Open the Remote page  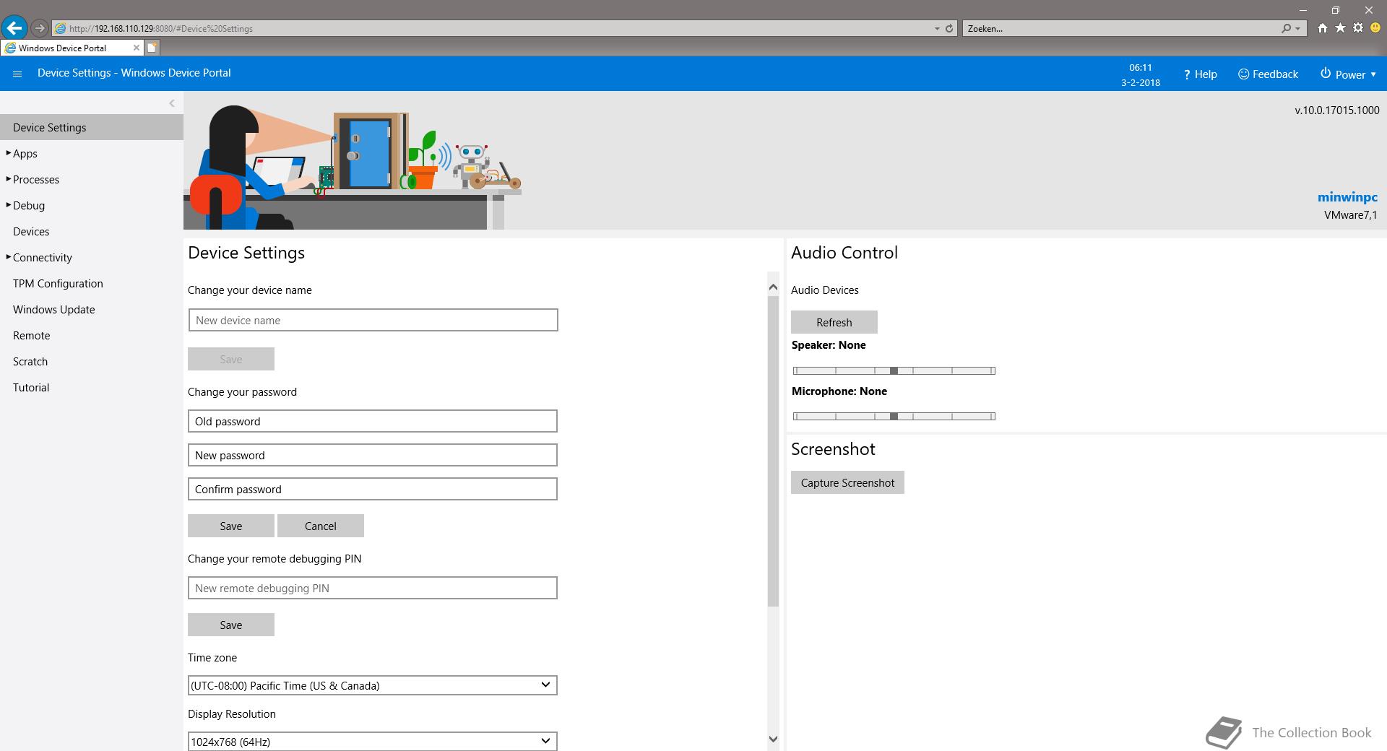point(32,335)
